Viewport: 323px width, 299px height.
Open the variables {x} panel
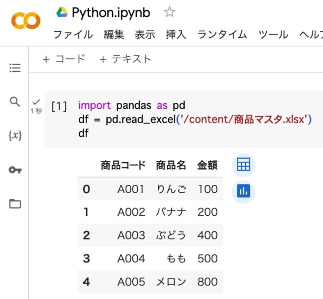(15, 136)
